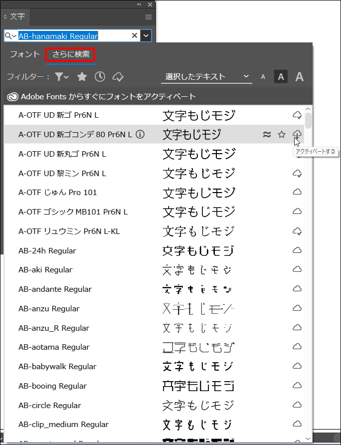Switch to the フォント tab
Viewport: 341px width, 445px height.
coord(24,54)
